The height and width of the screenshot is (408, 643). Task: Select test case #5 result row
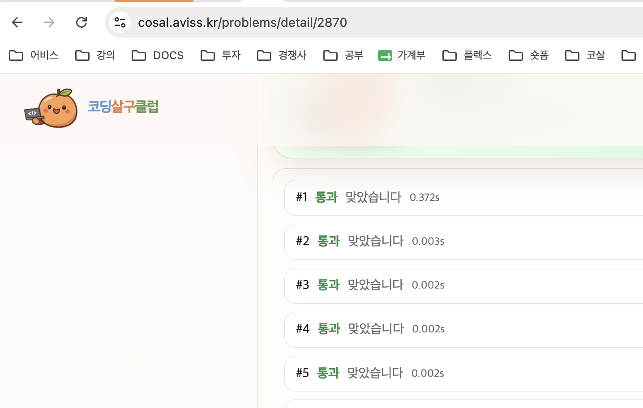click(x=463, y=373)
